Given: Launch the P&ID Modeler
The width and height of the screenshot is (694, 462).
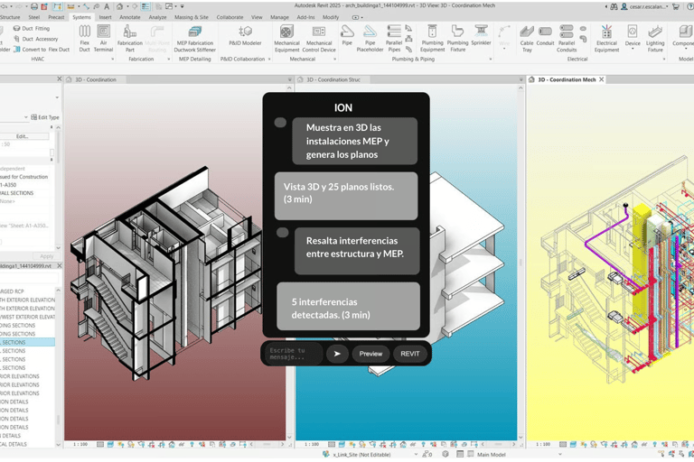Looking at the screenshot, I should click(245, 35).
